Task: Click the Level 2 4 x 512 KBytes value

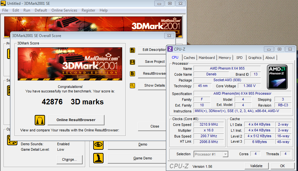Action: tap(259, 136)
